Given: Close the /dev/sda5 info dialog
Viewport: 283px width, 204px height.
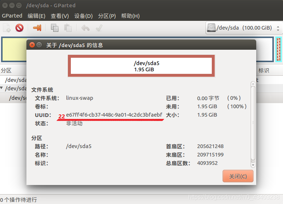Looking at the screenshot, I should pyautogui.click(x=32, y=45).
